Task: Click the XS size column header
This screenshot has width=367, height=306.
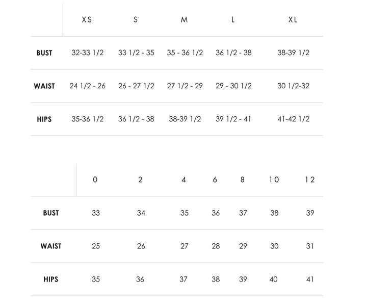Action: [87, 20]
